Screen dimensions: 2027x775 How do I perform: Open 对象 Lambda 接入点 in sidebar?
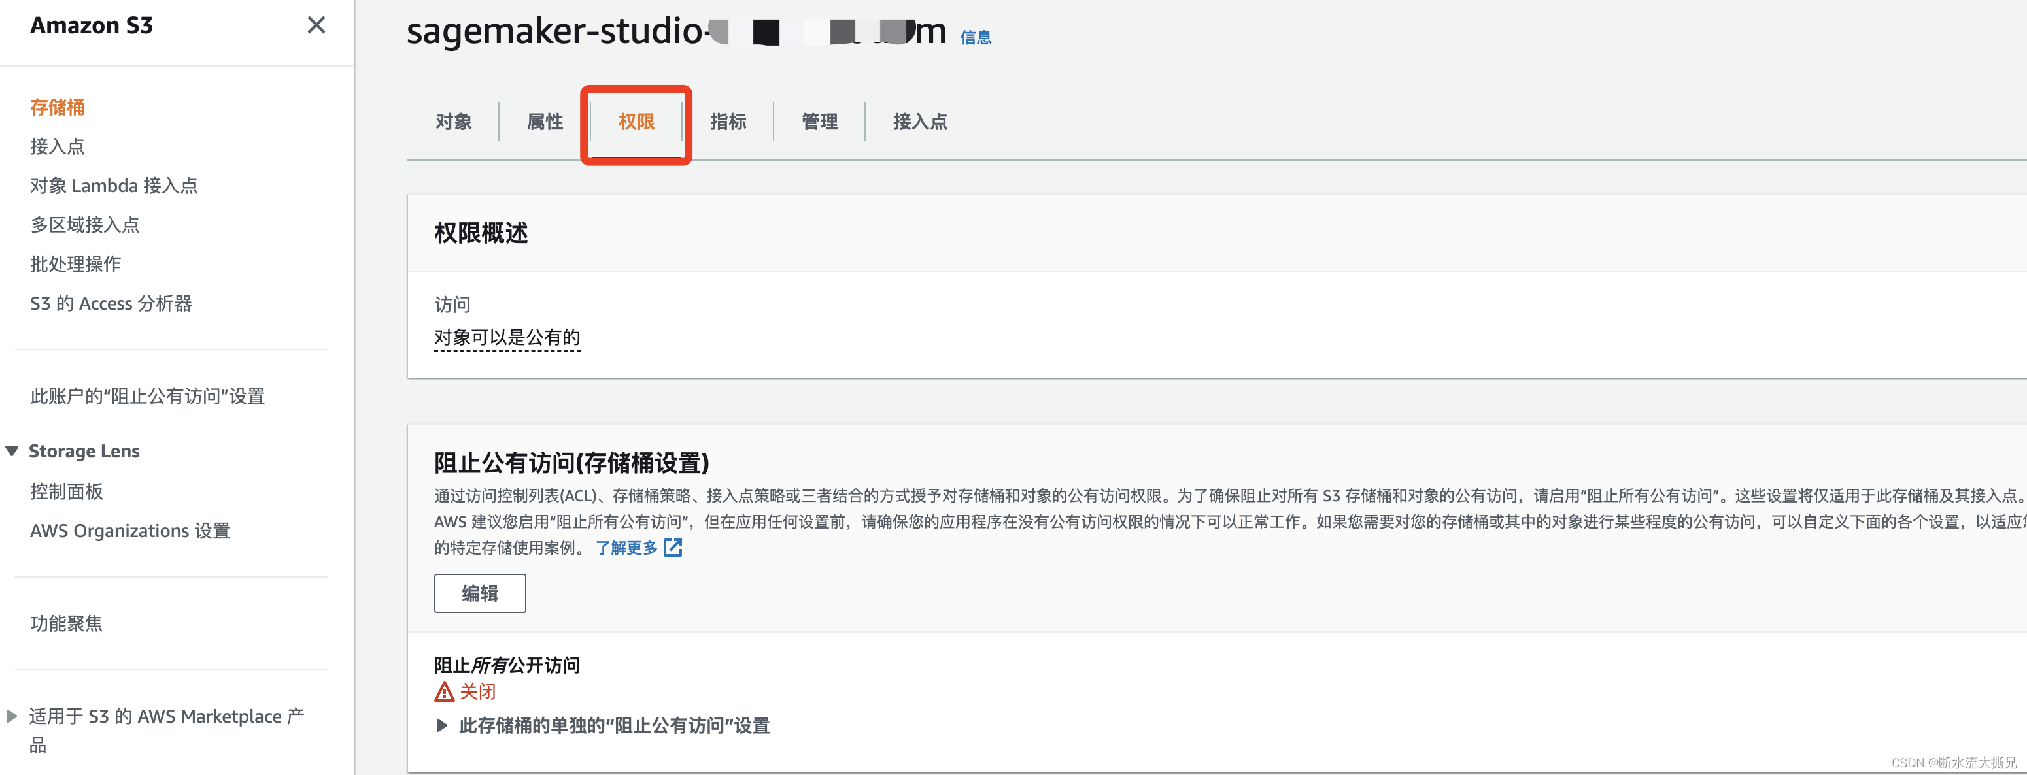pyautogui.click(x=114, y=186)
